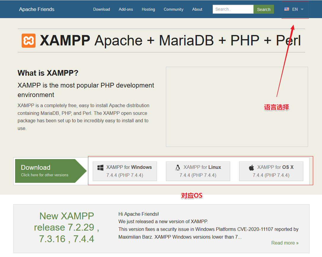Click the Hi Apache Friends! text
Viewport: 322px width, 257px height.
point(139,214)
